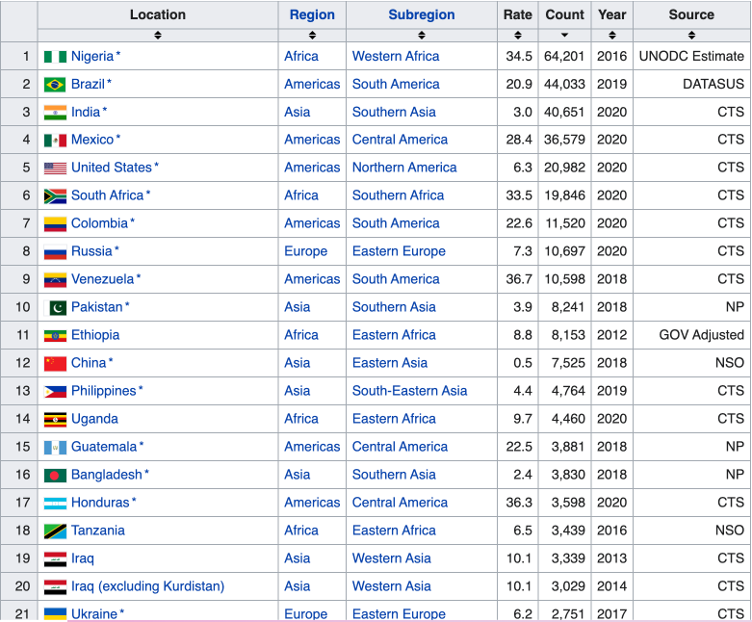Sort table by Year column arrows

[x=611, y=36]
